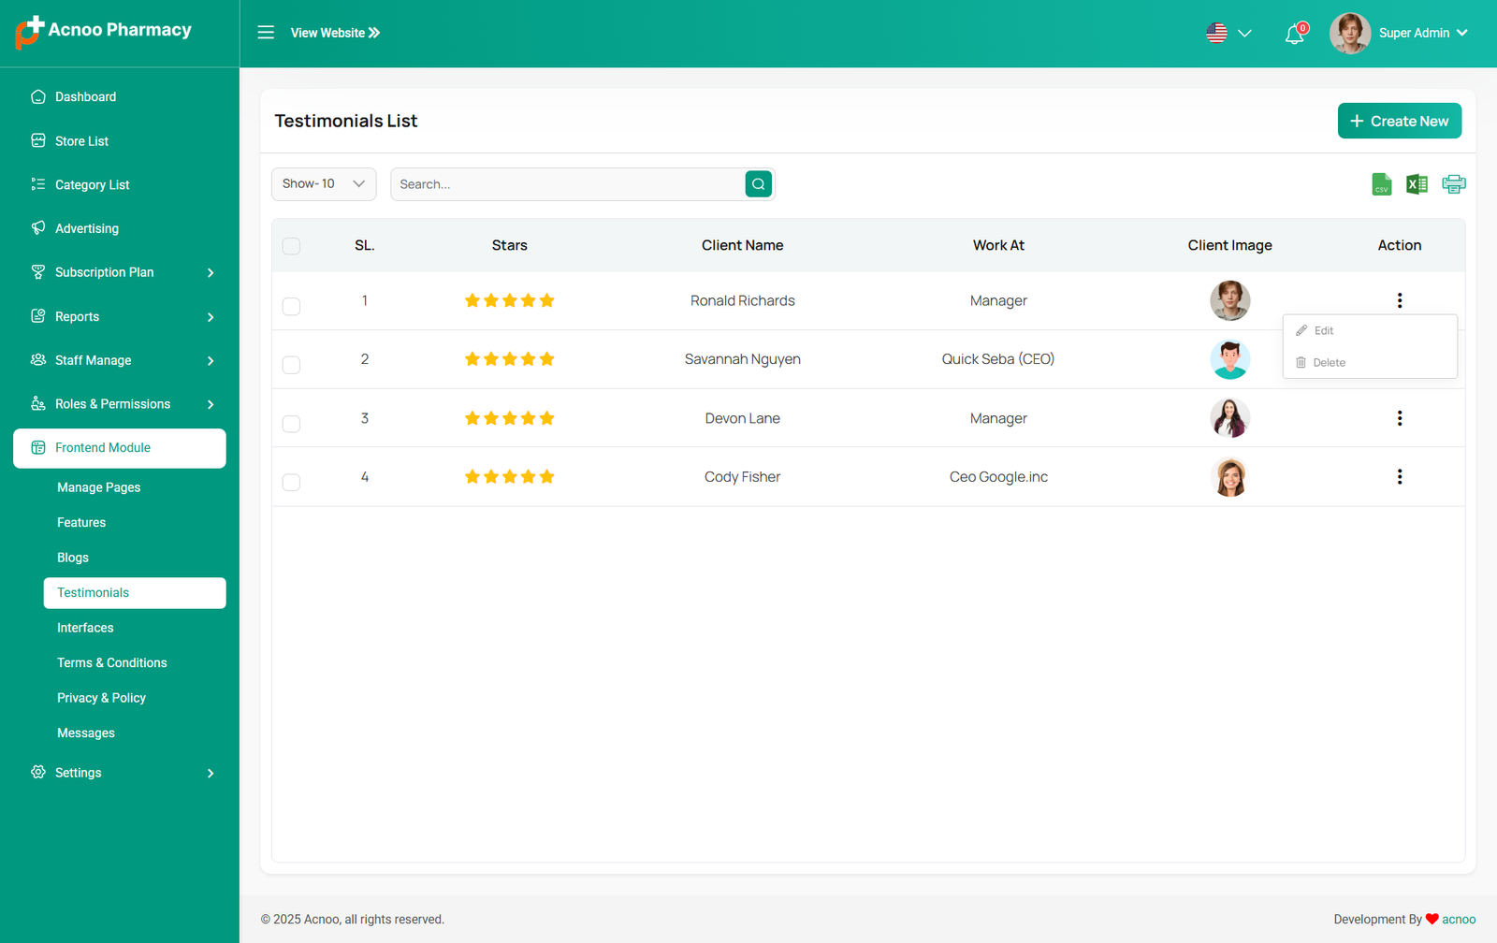
Task: Check the select-all header checkbox
Action: 291,246
